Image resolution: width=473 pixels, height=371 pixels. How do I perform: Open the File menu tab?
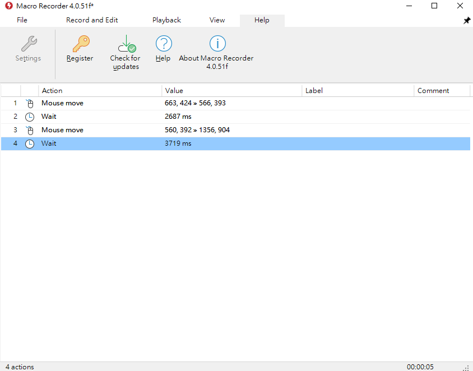22,20
